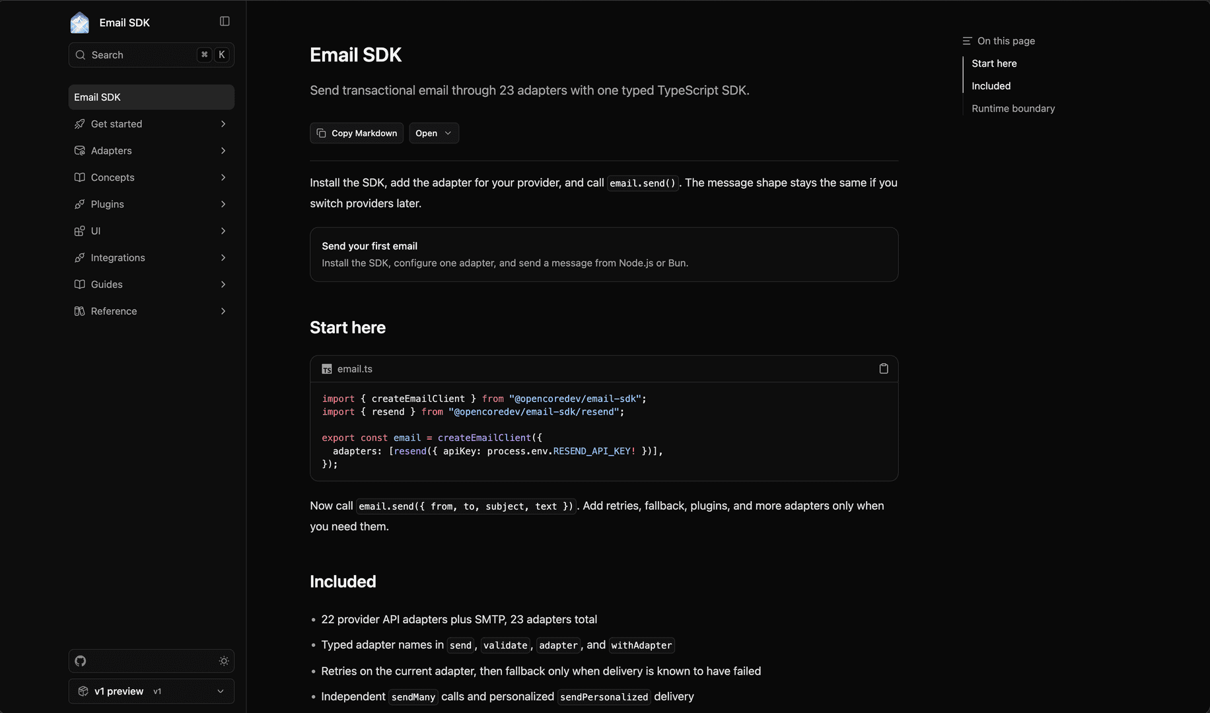This screenshot has height=713, width=1210.
Task: Click the TypeScript file icon by email.ts
Action: [326, 369]
